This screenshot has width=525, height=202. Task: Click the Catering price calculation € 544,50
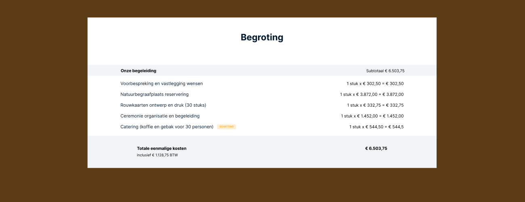376,127
